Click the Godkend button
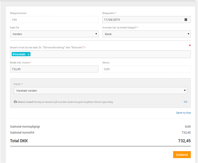The height and width of the screenshot is (163, 198). [182, 155]
